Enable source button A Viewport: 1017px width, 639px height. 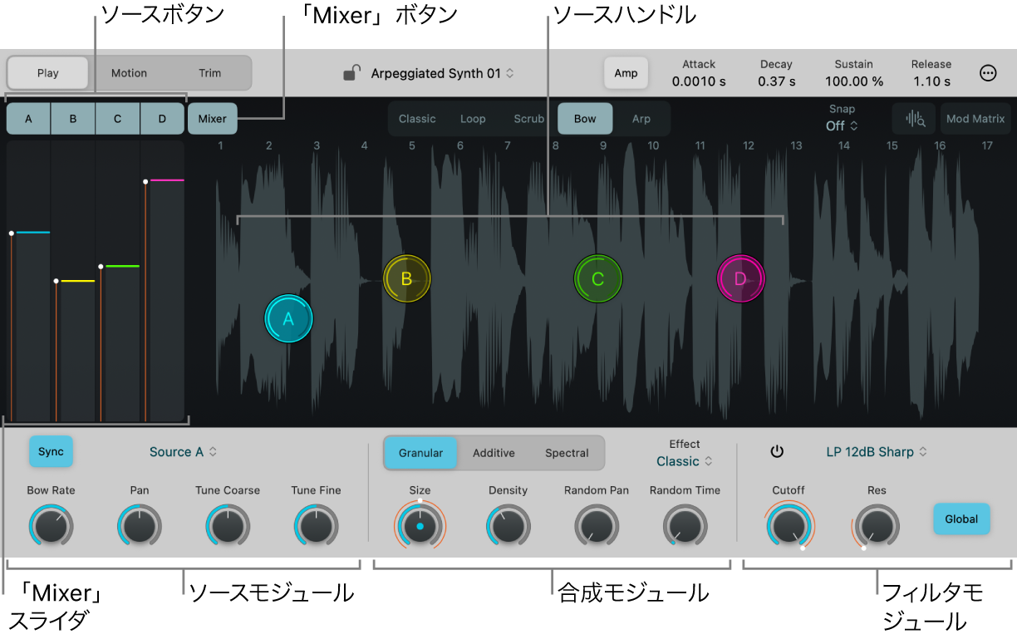click(x=29, y=119)
